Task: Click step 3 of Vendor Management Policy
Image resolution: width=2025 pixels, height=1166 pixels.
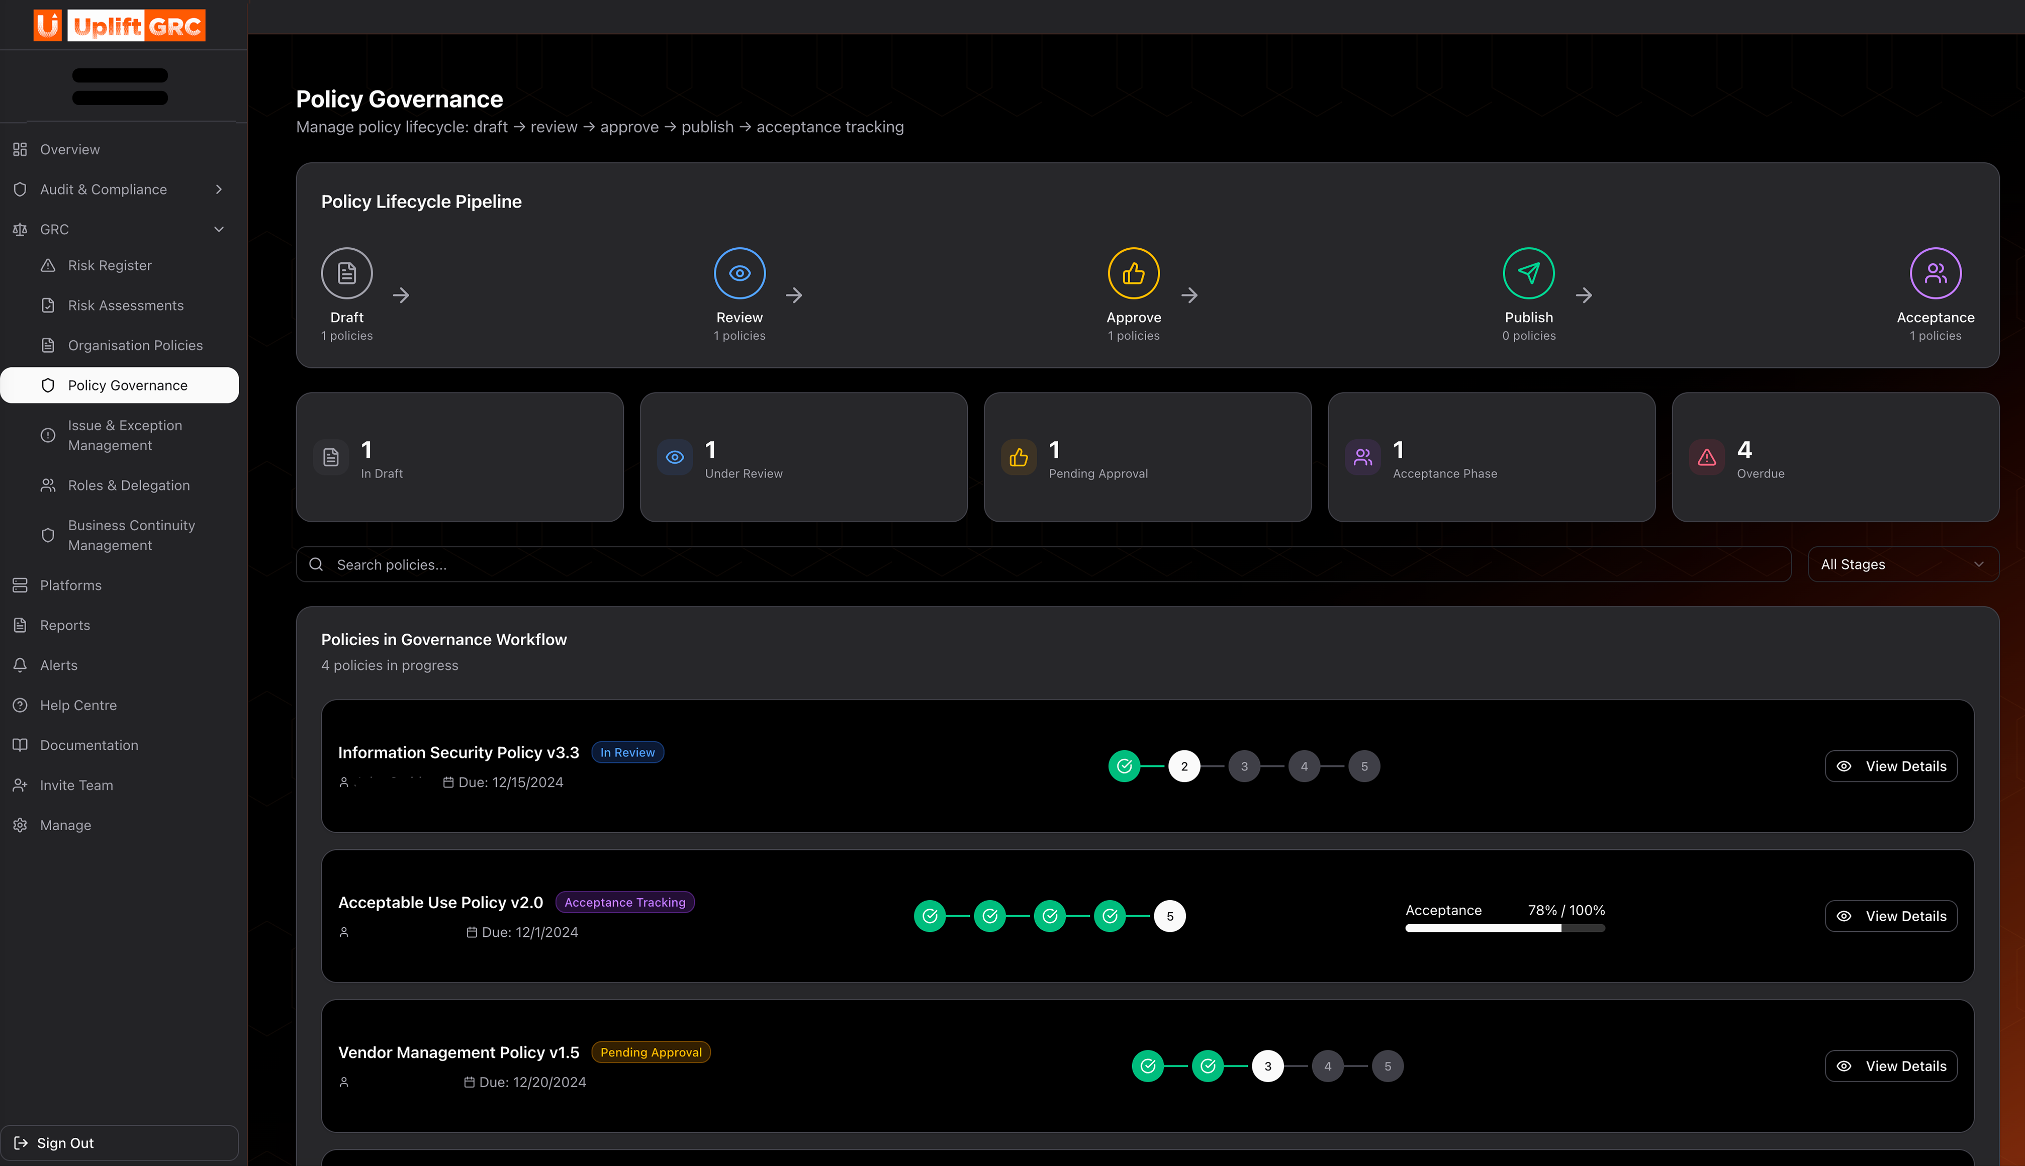Action: click(1267, 1066)
